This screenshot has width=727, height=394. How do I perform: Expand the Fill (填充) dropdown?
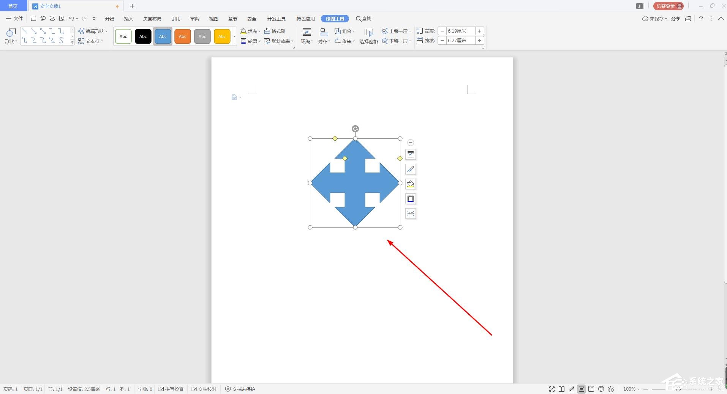pyautogui.click(x=260, y=31)
